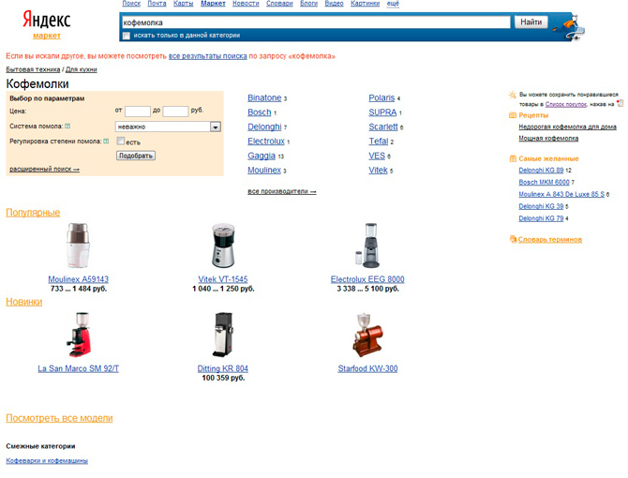The height and width of the screenshot is (478, 628).
Task: Click the Рецепты section icon
Action: pos(513,115)
